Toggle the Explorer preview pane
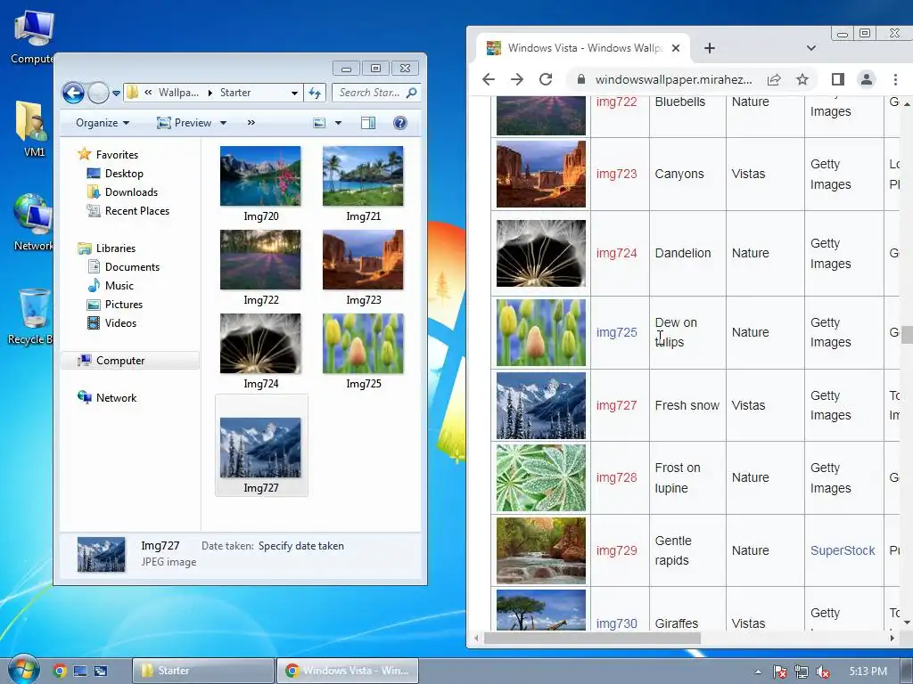Screen dimensions: 913x684 [x=368, y=123]
